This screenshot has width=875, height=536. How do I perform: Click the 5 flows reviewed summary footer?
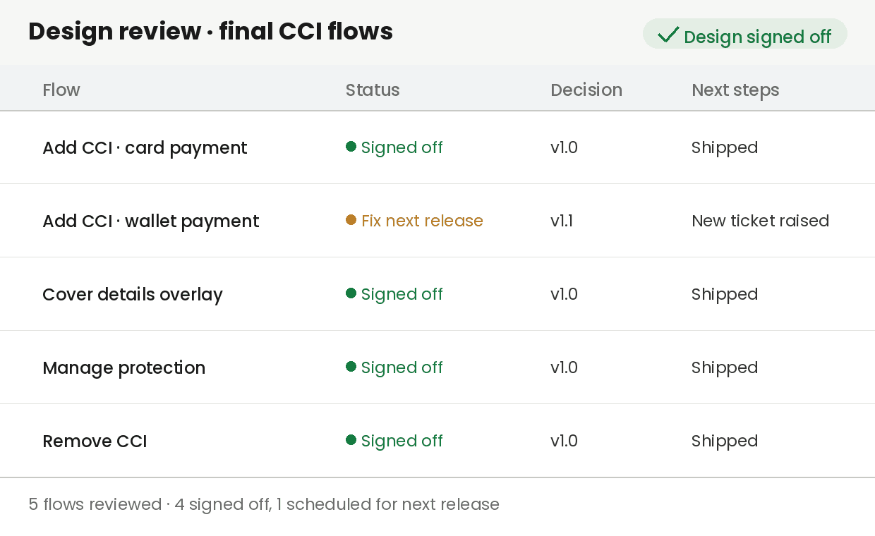tap(264, 504)
